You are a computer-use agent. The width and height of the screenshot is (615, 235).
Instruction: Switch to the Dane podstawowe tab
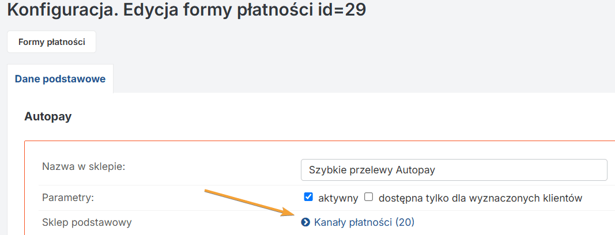tap(60, 79)
